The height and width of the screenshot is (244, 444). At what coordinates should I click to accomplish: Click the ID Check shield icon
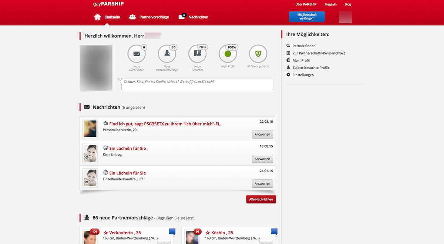(x=258, y=54)
